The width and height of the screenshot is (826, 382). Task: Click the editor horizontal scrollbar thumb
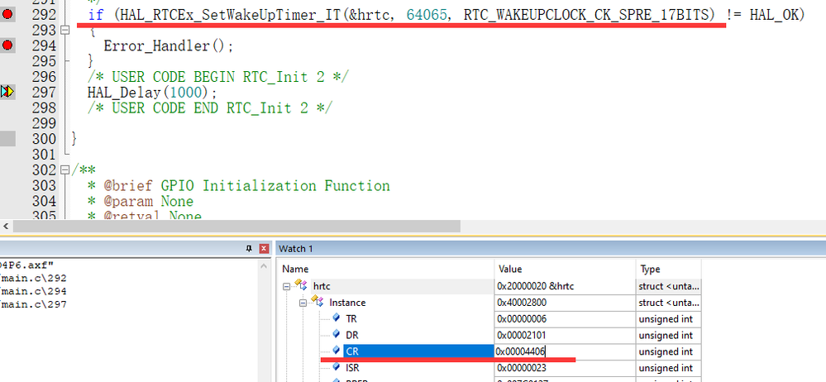click(x=236, y=227)
